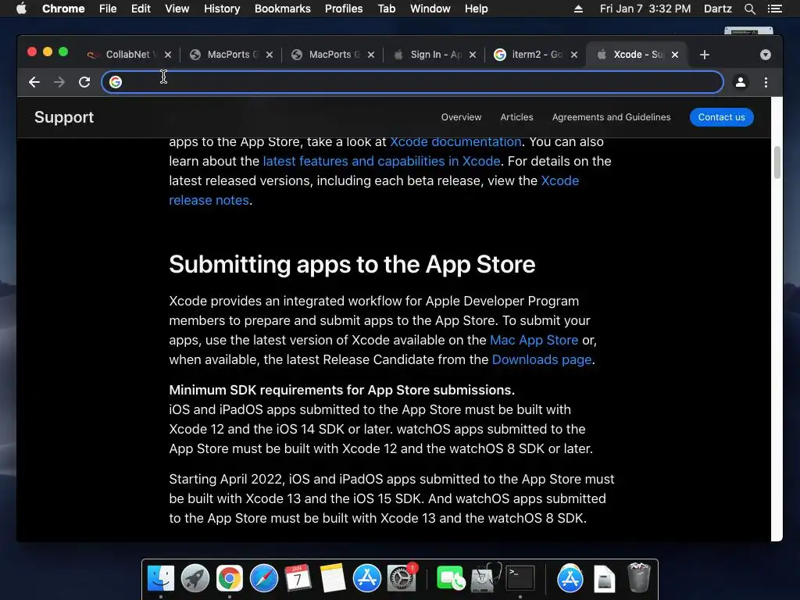Open a new tab with plus button
Image resolution: width=800 pixels, height=600 pixels.
pyautogui.click(x=705, y=55)
